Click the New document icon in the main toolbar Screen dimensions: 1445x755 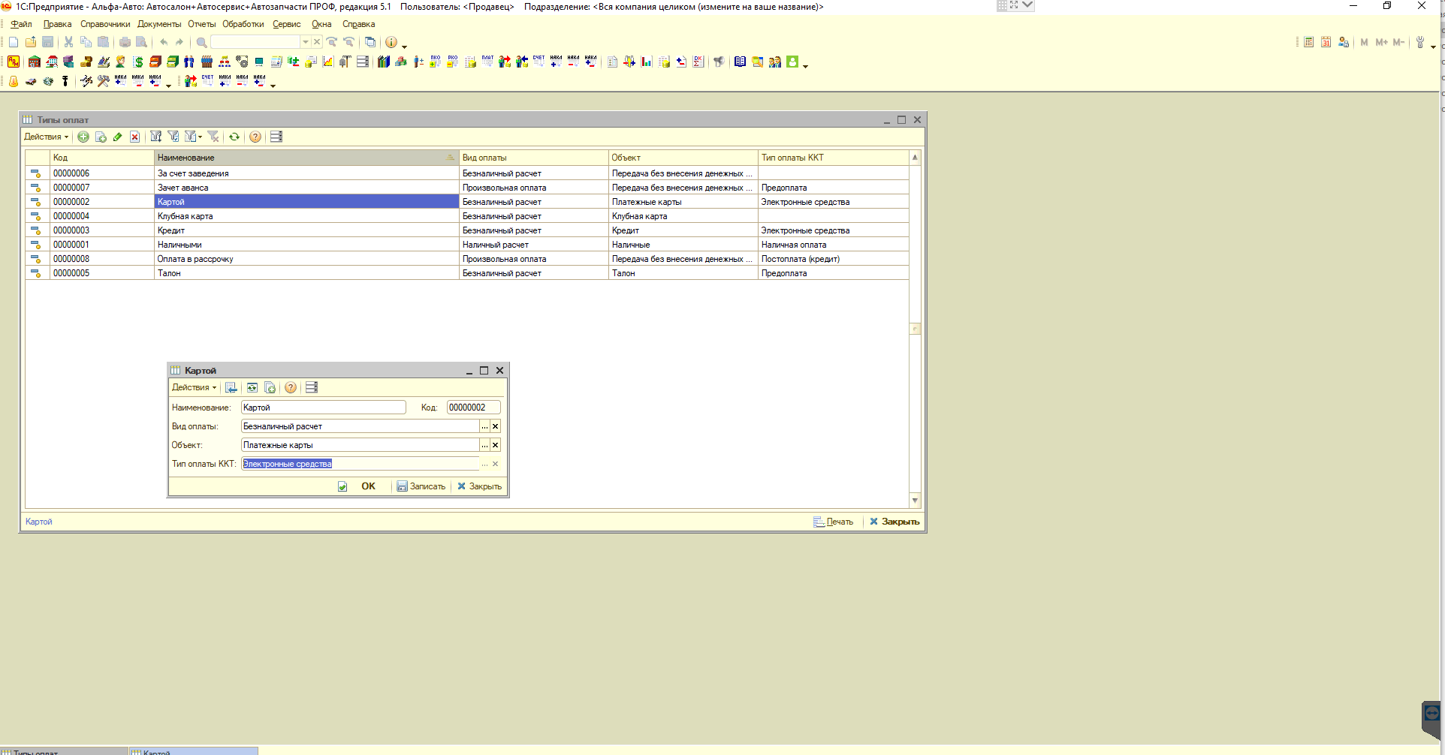tap(14, 42)
